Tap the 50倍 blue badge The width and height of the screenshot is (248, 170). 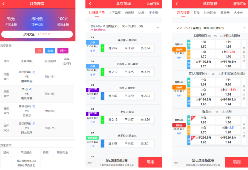point(50,51)
